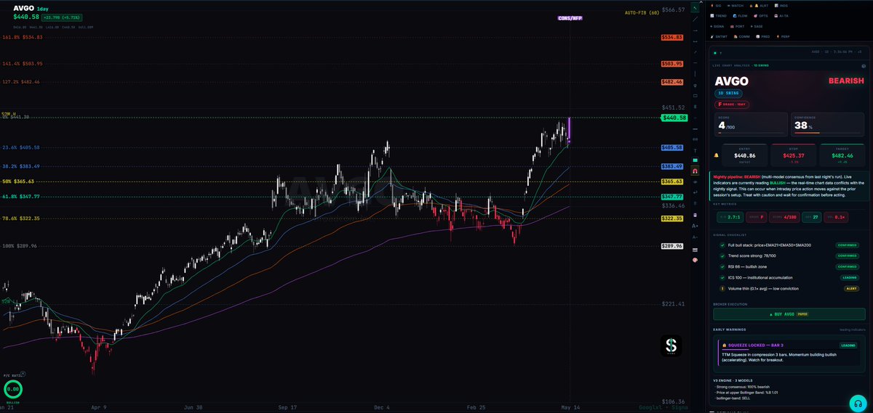This screenshot has width=873, height=413.
Task: Click the 1D SWING badge
Action: click(728, 94)
